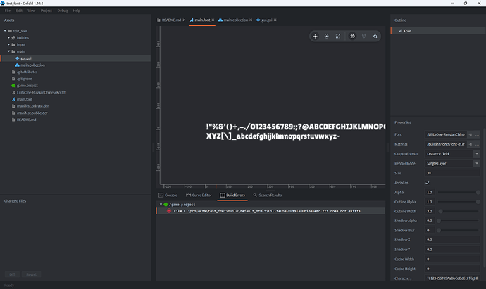Open the Debug menu

pos(62,11)
